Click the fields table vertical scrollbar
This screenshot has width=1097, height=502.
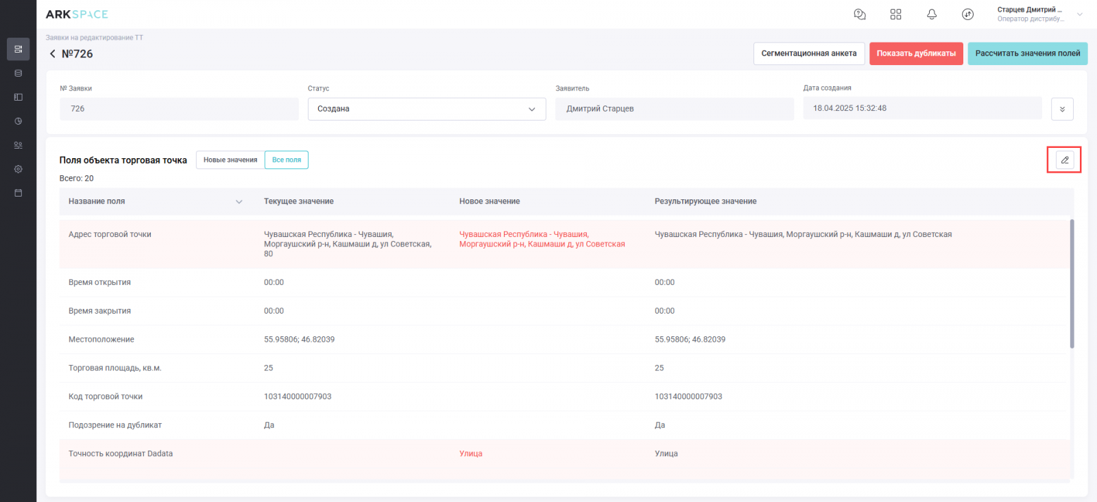1072,284
